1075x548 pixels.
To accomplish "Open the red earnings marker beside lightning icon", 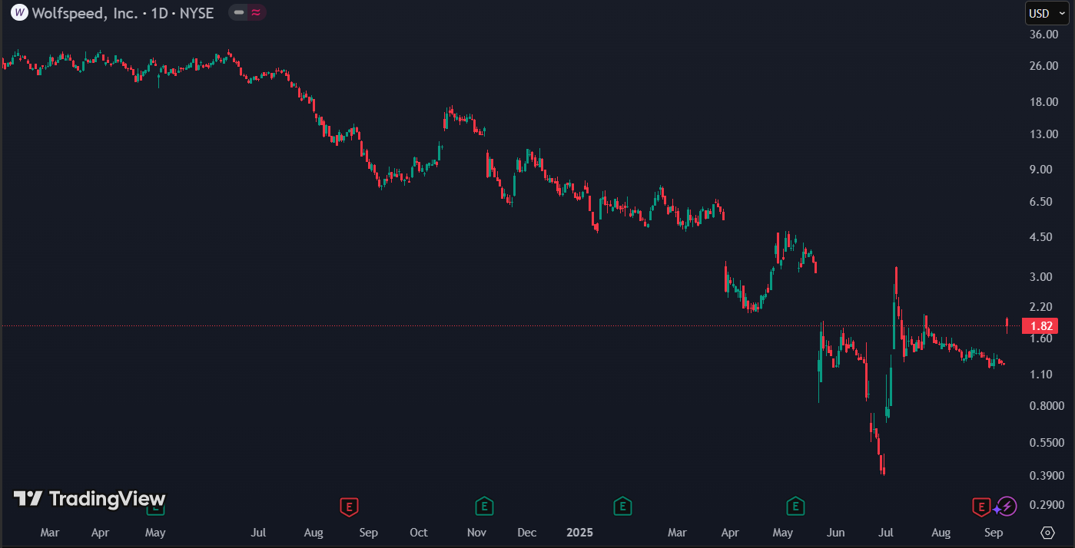I will tap(981, 507).
